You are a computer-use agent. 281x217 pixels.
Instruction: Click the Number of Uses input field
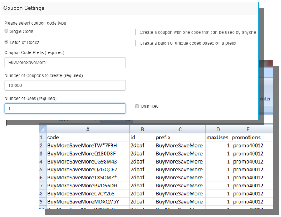tap(65, 108)
